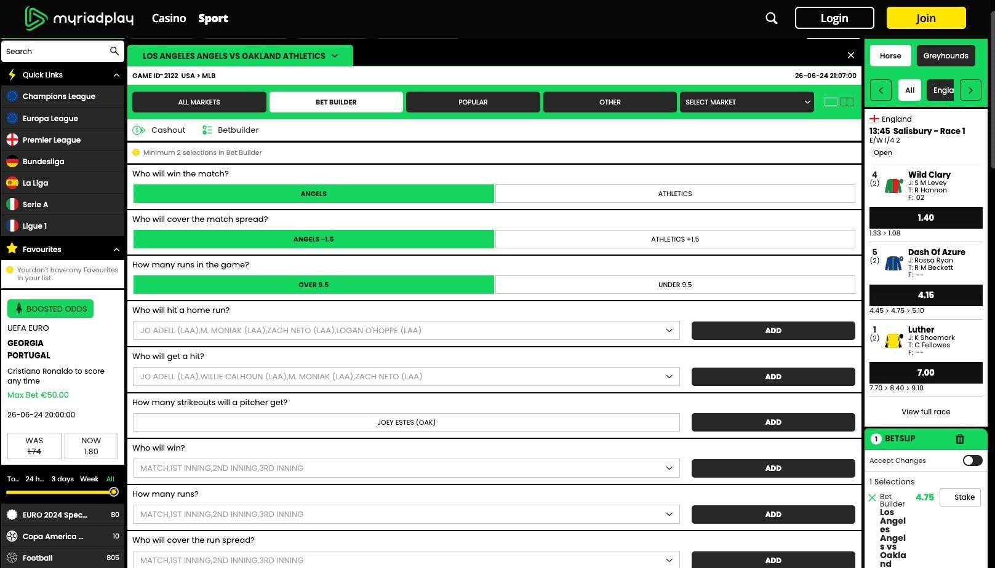Toggle Accept Changes switch

click(x=972, y=460)
